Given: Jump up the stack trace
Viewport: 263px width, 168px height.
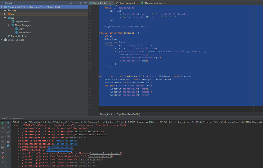Looking at the screenshot, I should 8,123.
